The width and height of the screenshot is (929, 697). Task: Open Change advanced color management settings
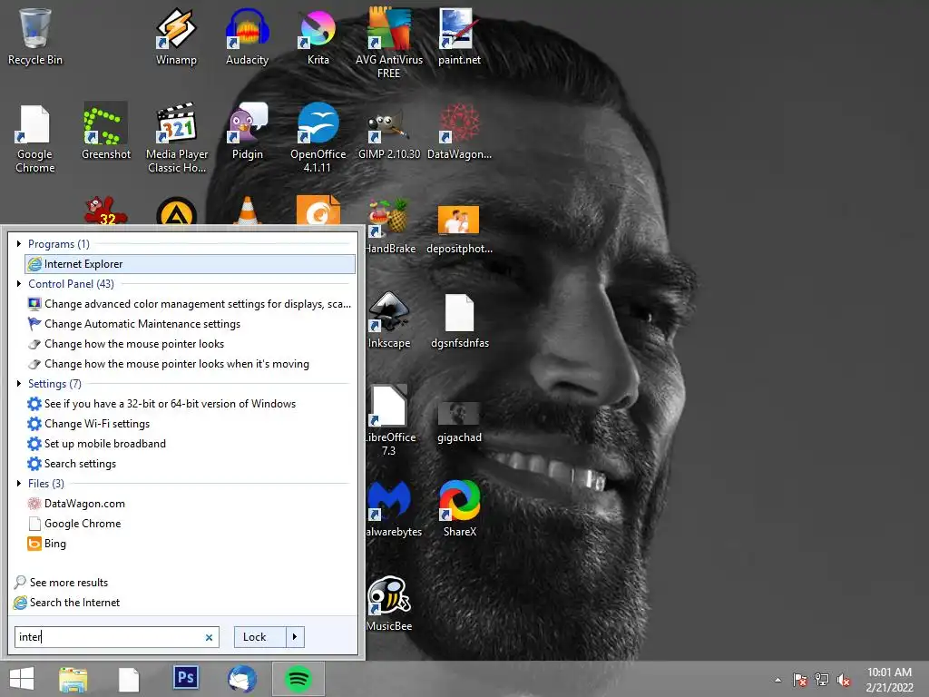tap(191, 304)
